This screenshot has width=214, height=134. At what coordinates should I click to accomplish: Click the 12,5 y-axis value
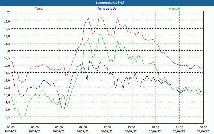pos(7,58)
